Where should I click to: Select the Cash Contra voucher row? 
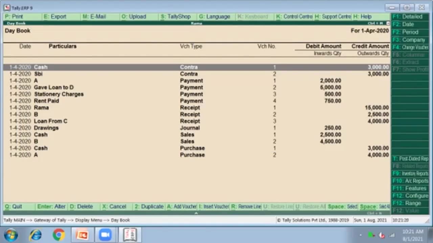click(197, 67)
